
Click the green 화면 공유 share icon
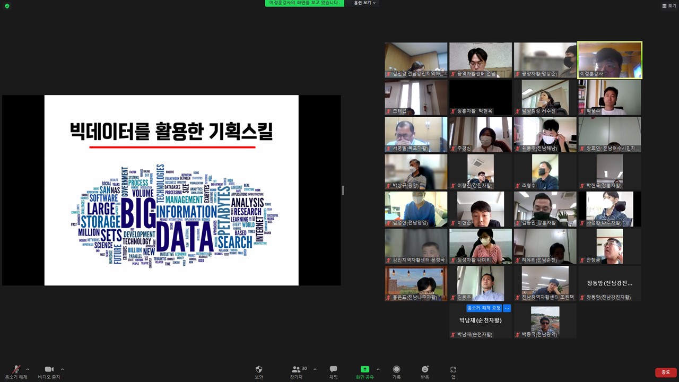[364, 370]
